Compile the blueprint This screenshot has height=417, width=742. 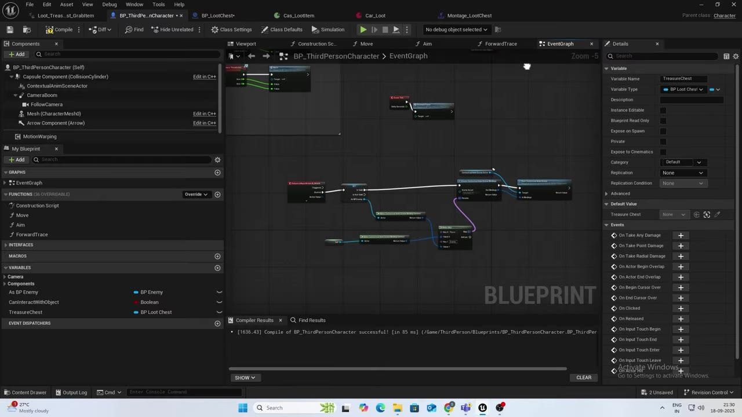tap(59, 30)
